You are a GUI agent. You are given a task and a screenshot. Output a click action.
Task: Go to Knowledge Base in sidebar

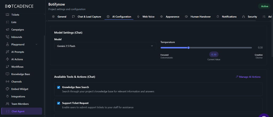tap(22, 74)
